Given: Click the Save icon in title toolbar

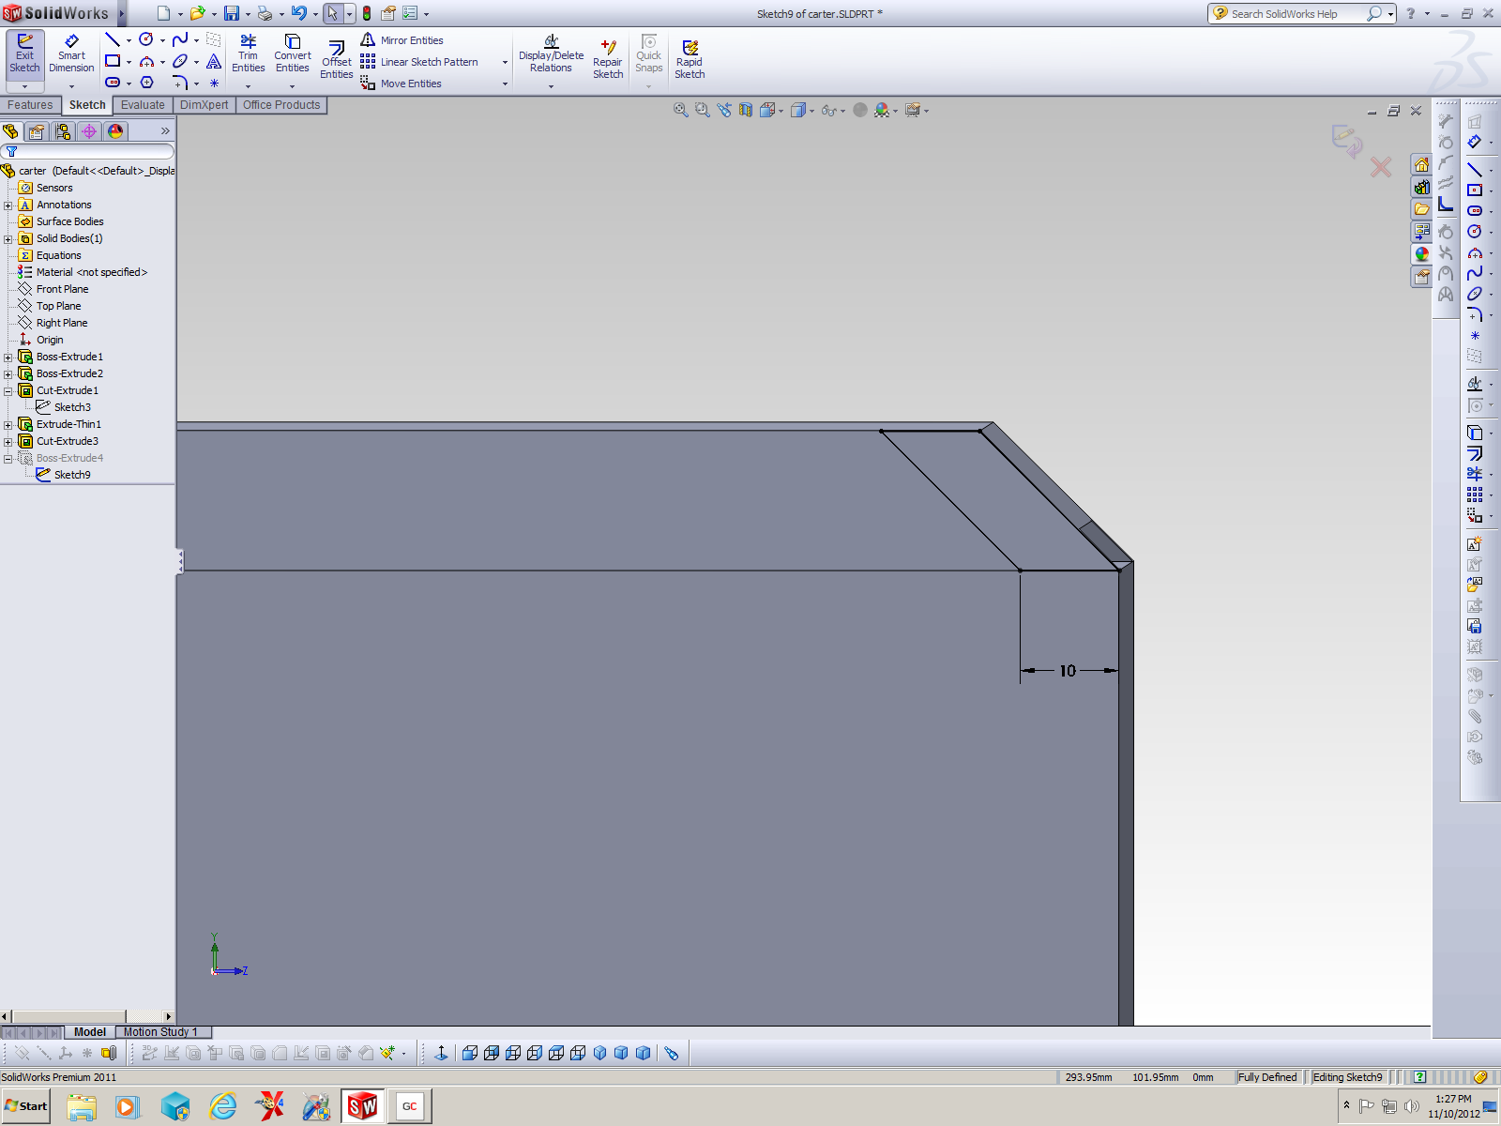Looking at the screenshot, I should click(231, 13).
